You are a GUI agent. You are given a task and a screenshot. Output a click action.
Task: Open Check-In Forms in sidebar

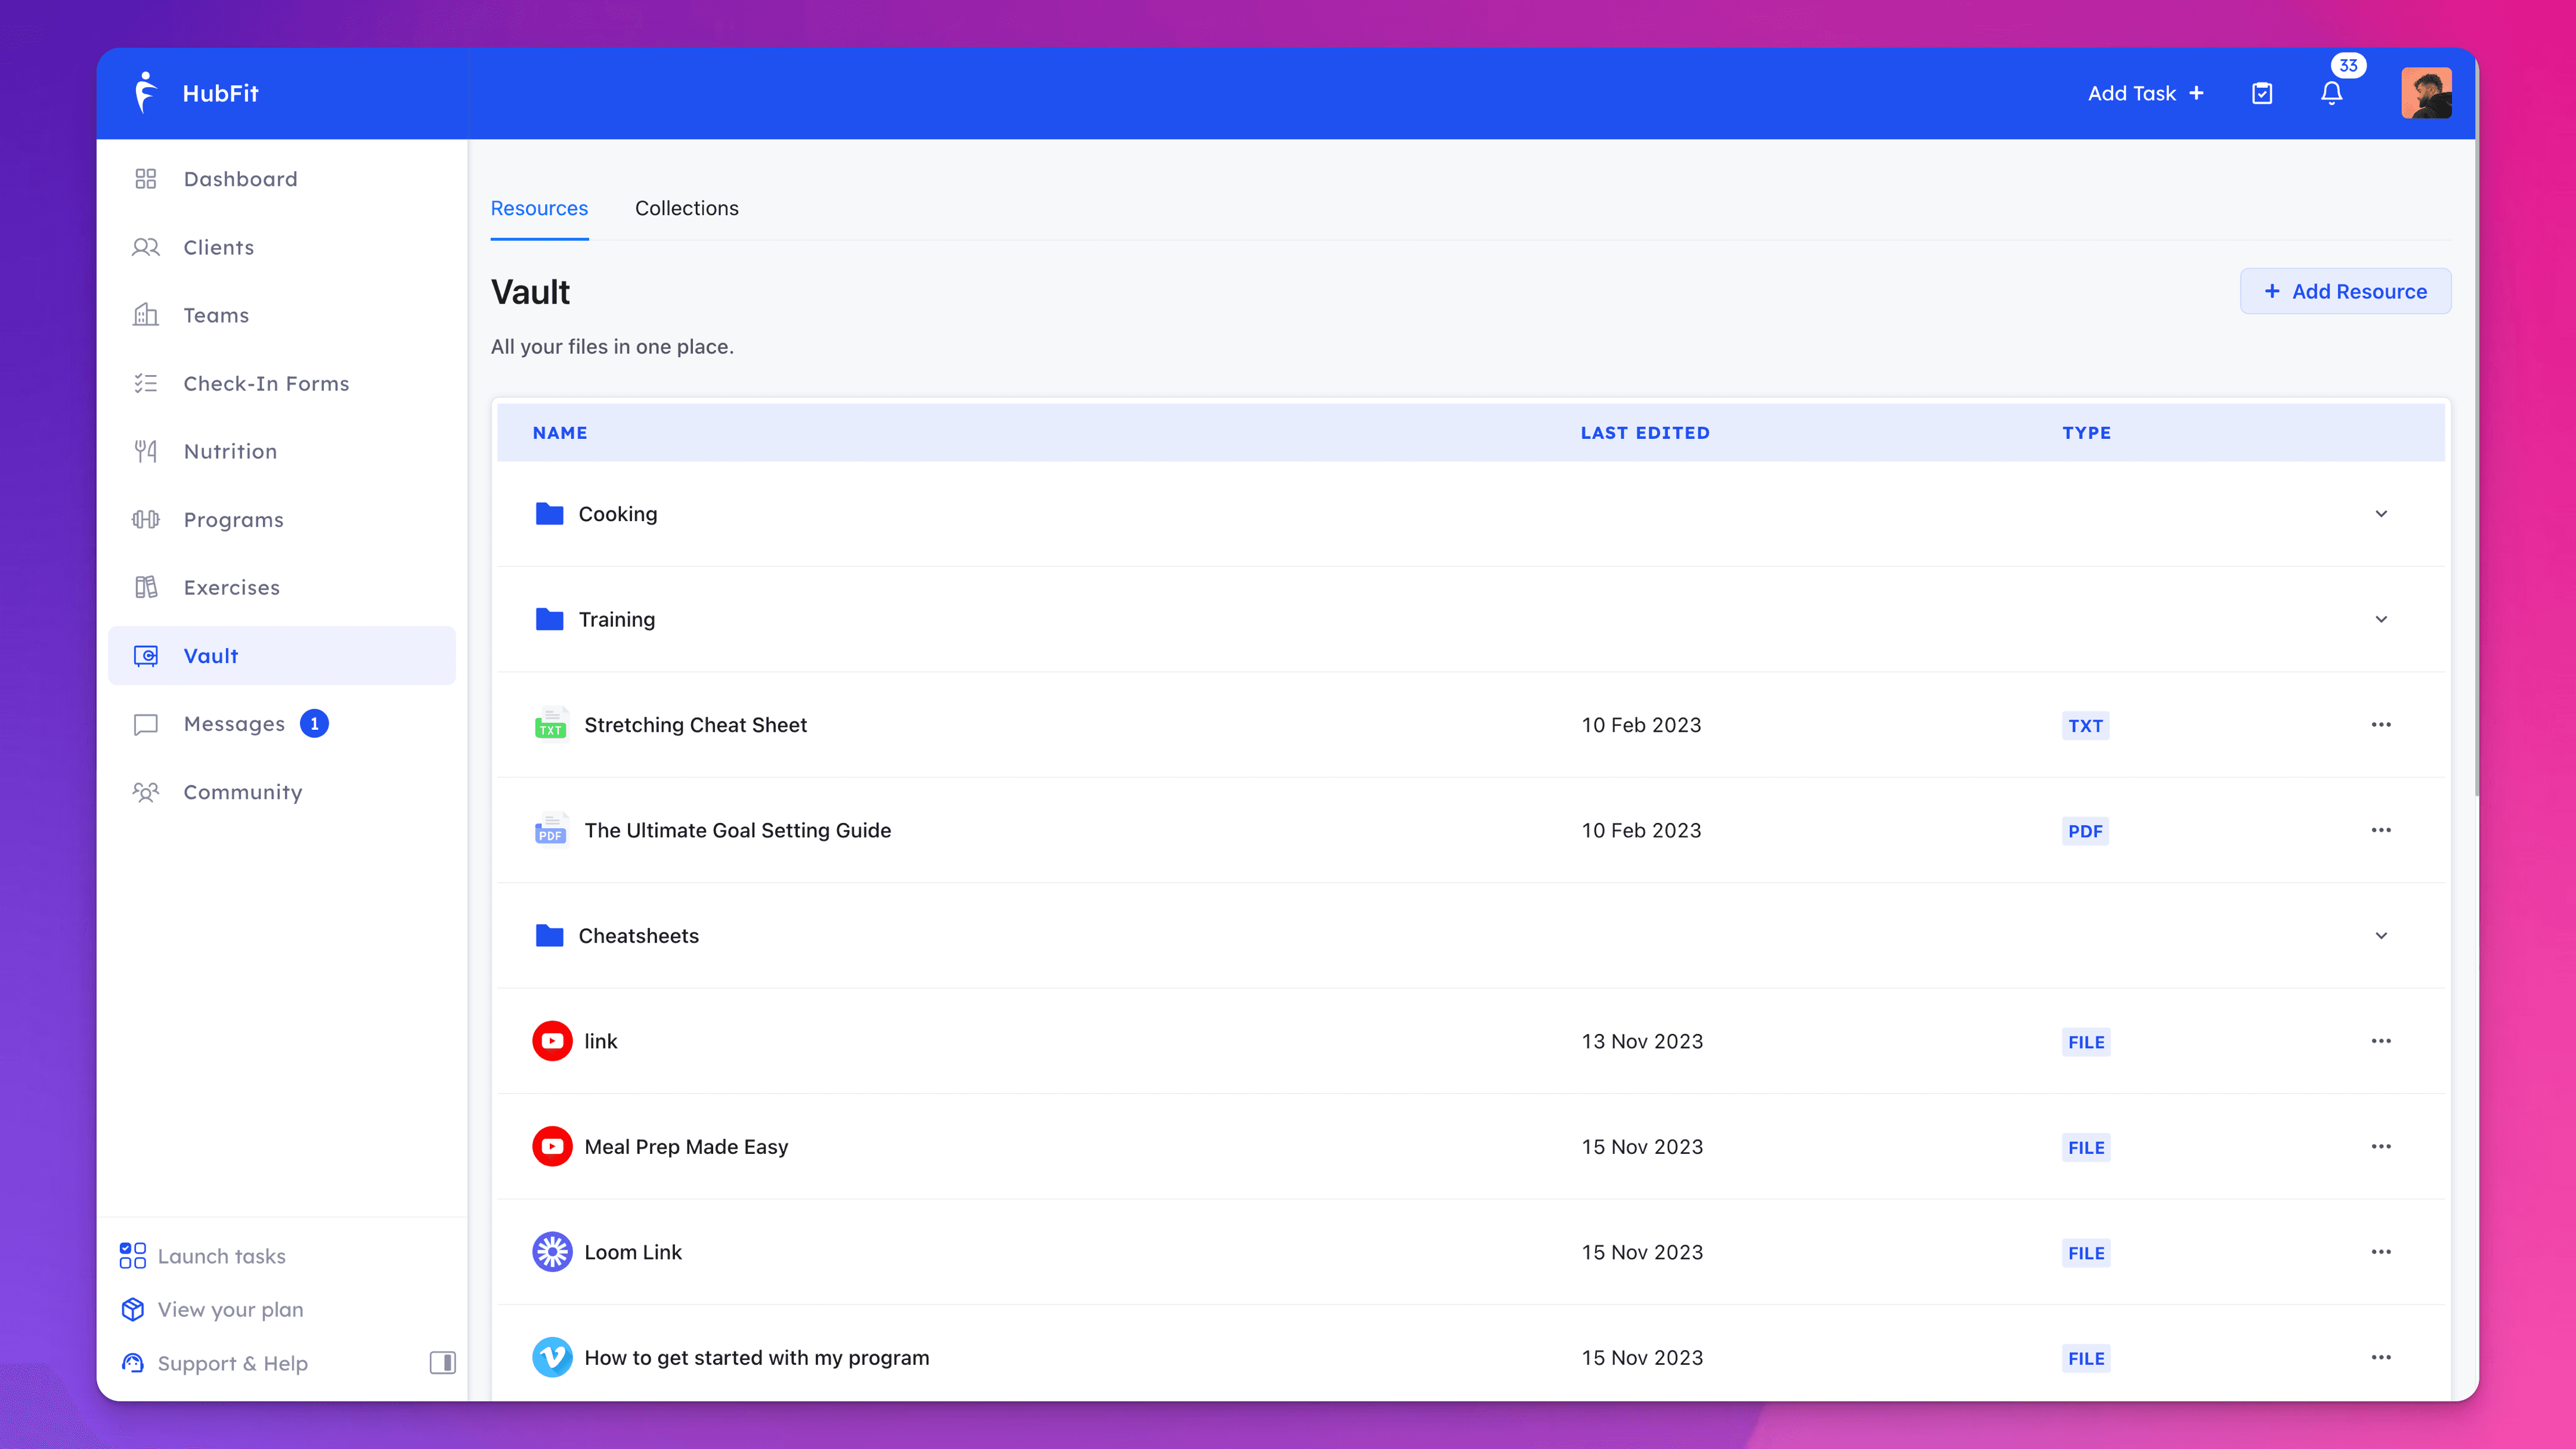coord(282,383)
